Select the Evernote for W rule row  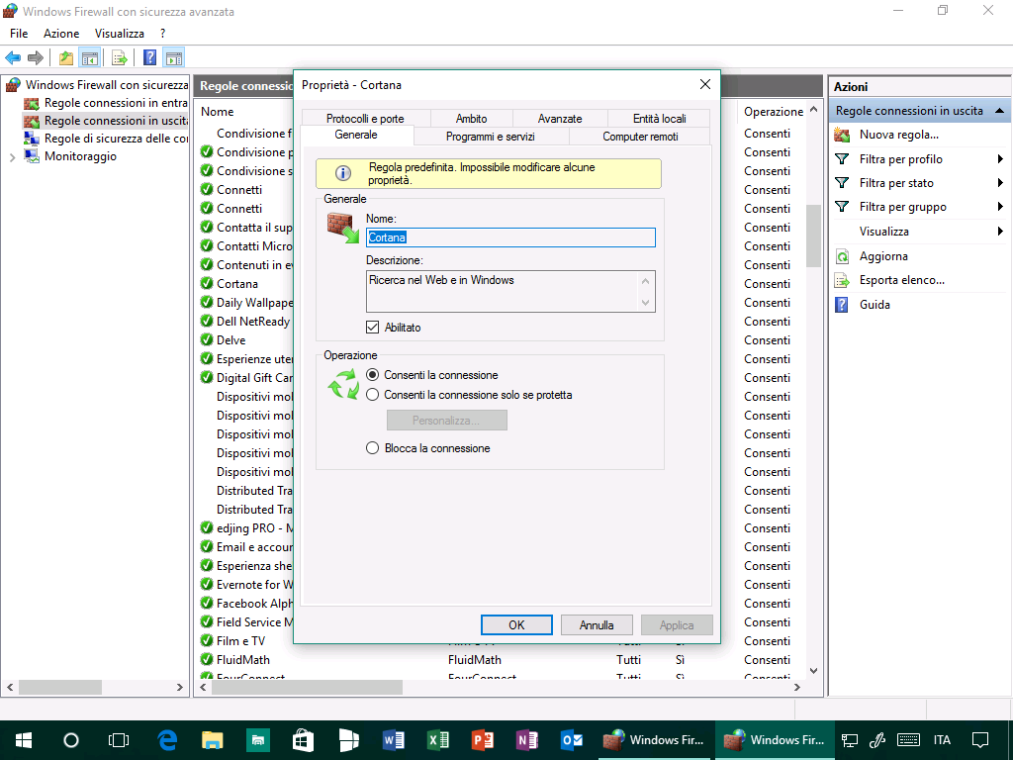[245, 584]
